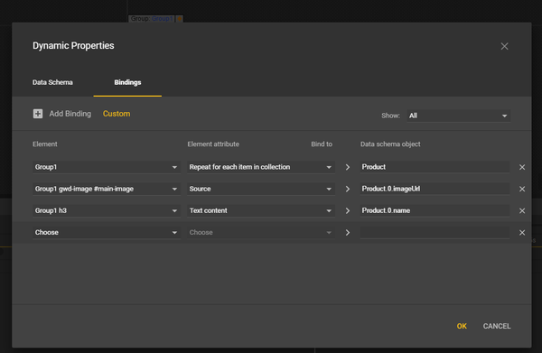Click the arrow beside the empty schema field
Screen dimensions: 542x353
click(x=348, y=233)
